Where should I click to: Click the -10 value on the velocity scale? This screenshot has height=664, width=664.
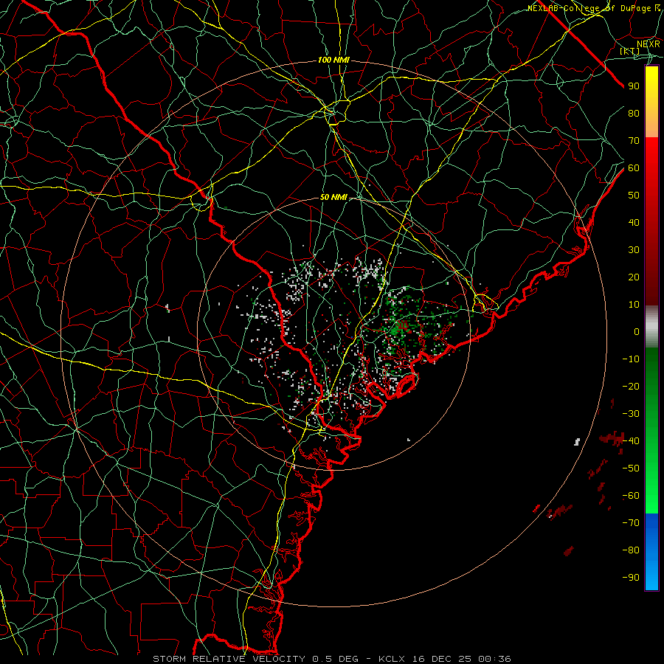[631, 359]
